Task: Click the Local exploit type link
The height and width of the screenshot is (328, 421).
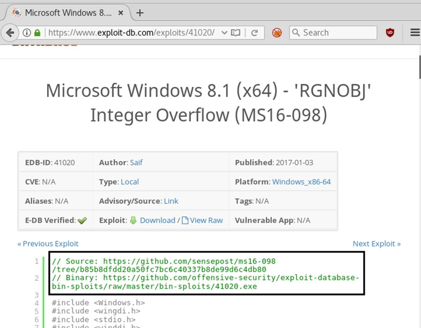Action: [130, 182]
